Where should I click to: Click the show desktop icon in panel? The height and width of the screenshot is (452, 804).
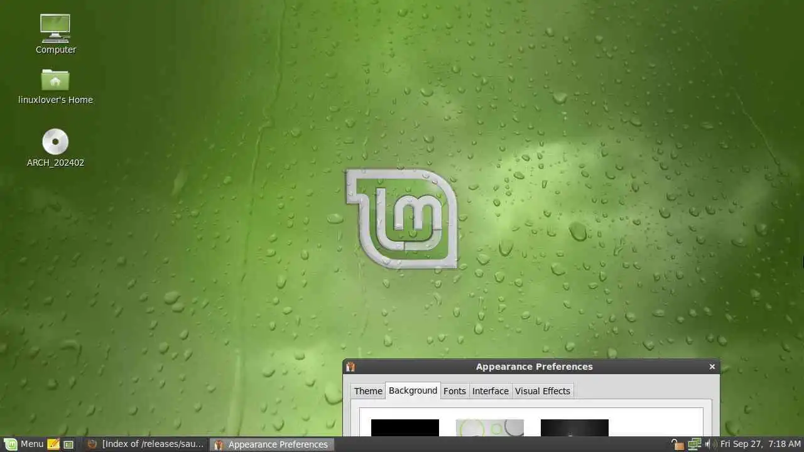(x=68, y=444)
